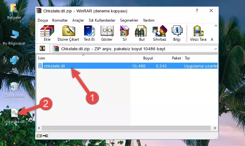This screenshot has height=146, width=245.
Task: Sort by the Paket column header
Action: click(x=169, y=58)
